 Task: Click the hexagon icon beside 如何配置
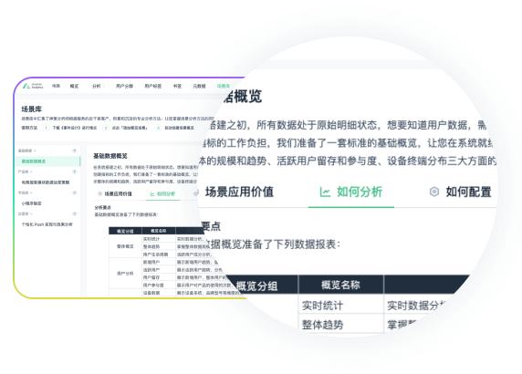pos(434,192)
